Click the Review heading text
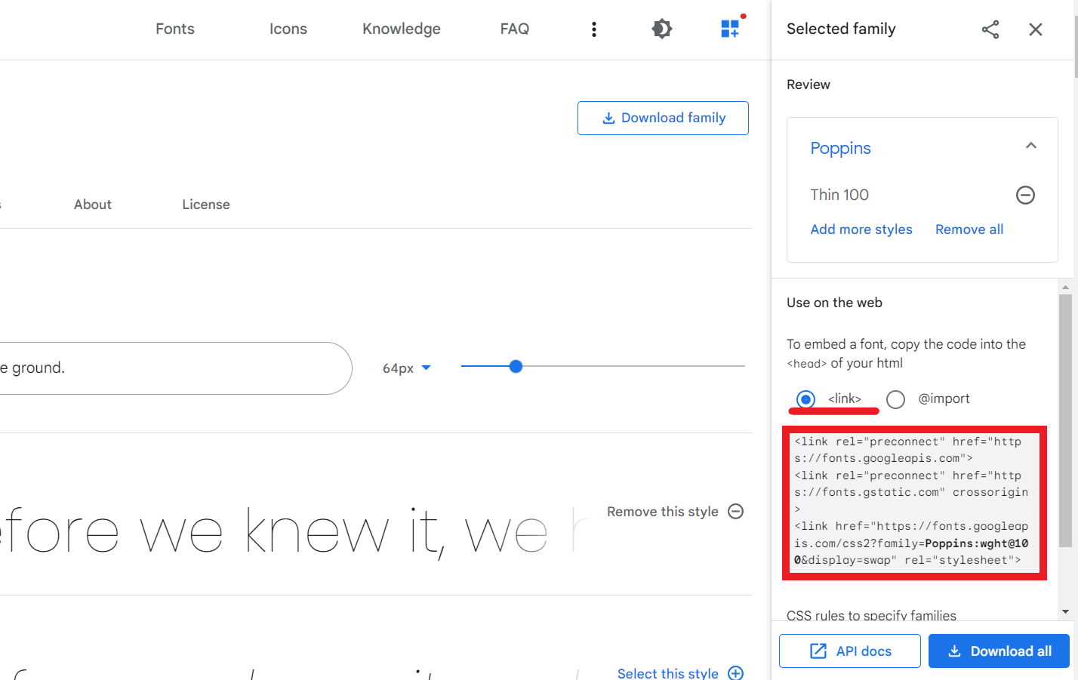 click(x=808, y=85)
